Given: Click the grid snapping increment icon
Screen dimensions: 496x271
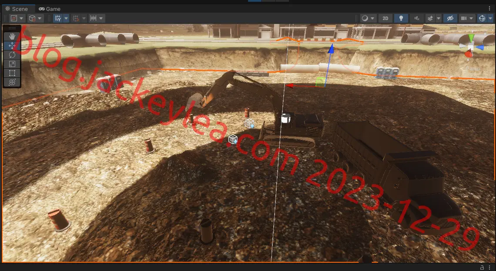Looking at the screenshot, I should [93, 18].
